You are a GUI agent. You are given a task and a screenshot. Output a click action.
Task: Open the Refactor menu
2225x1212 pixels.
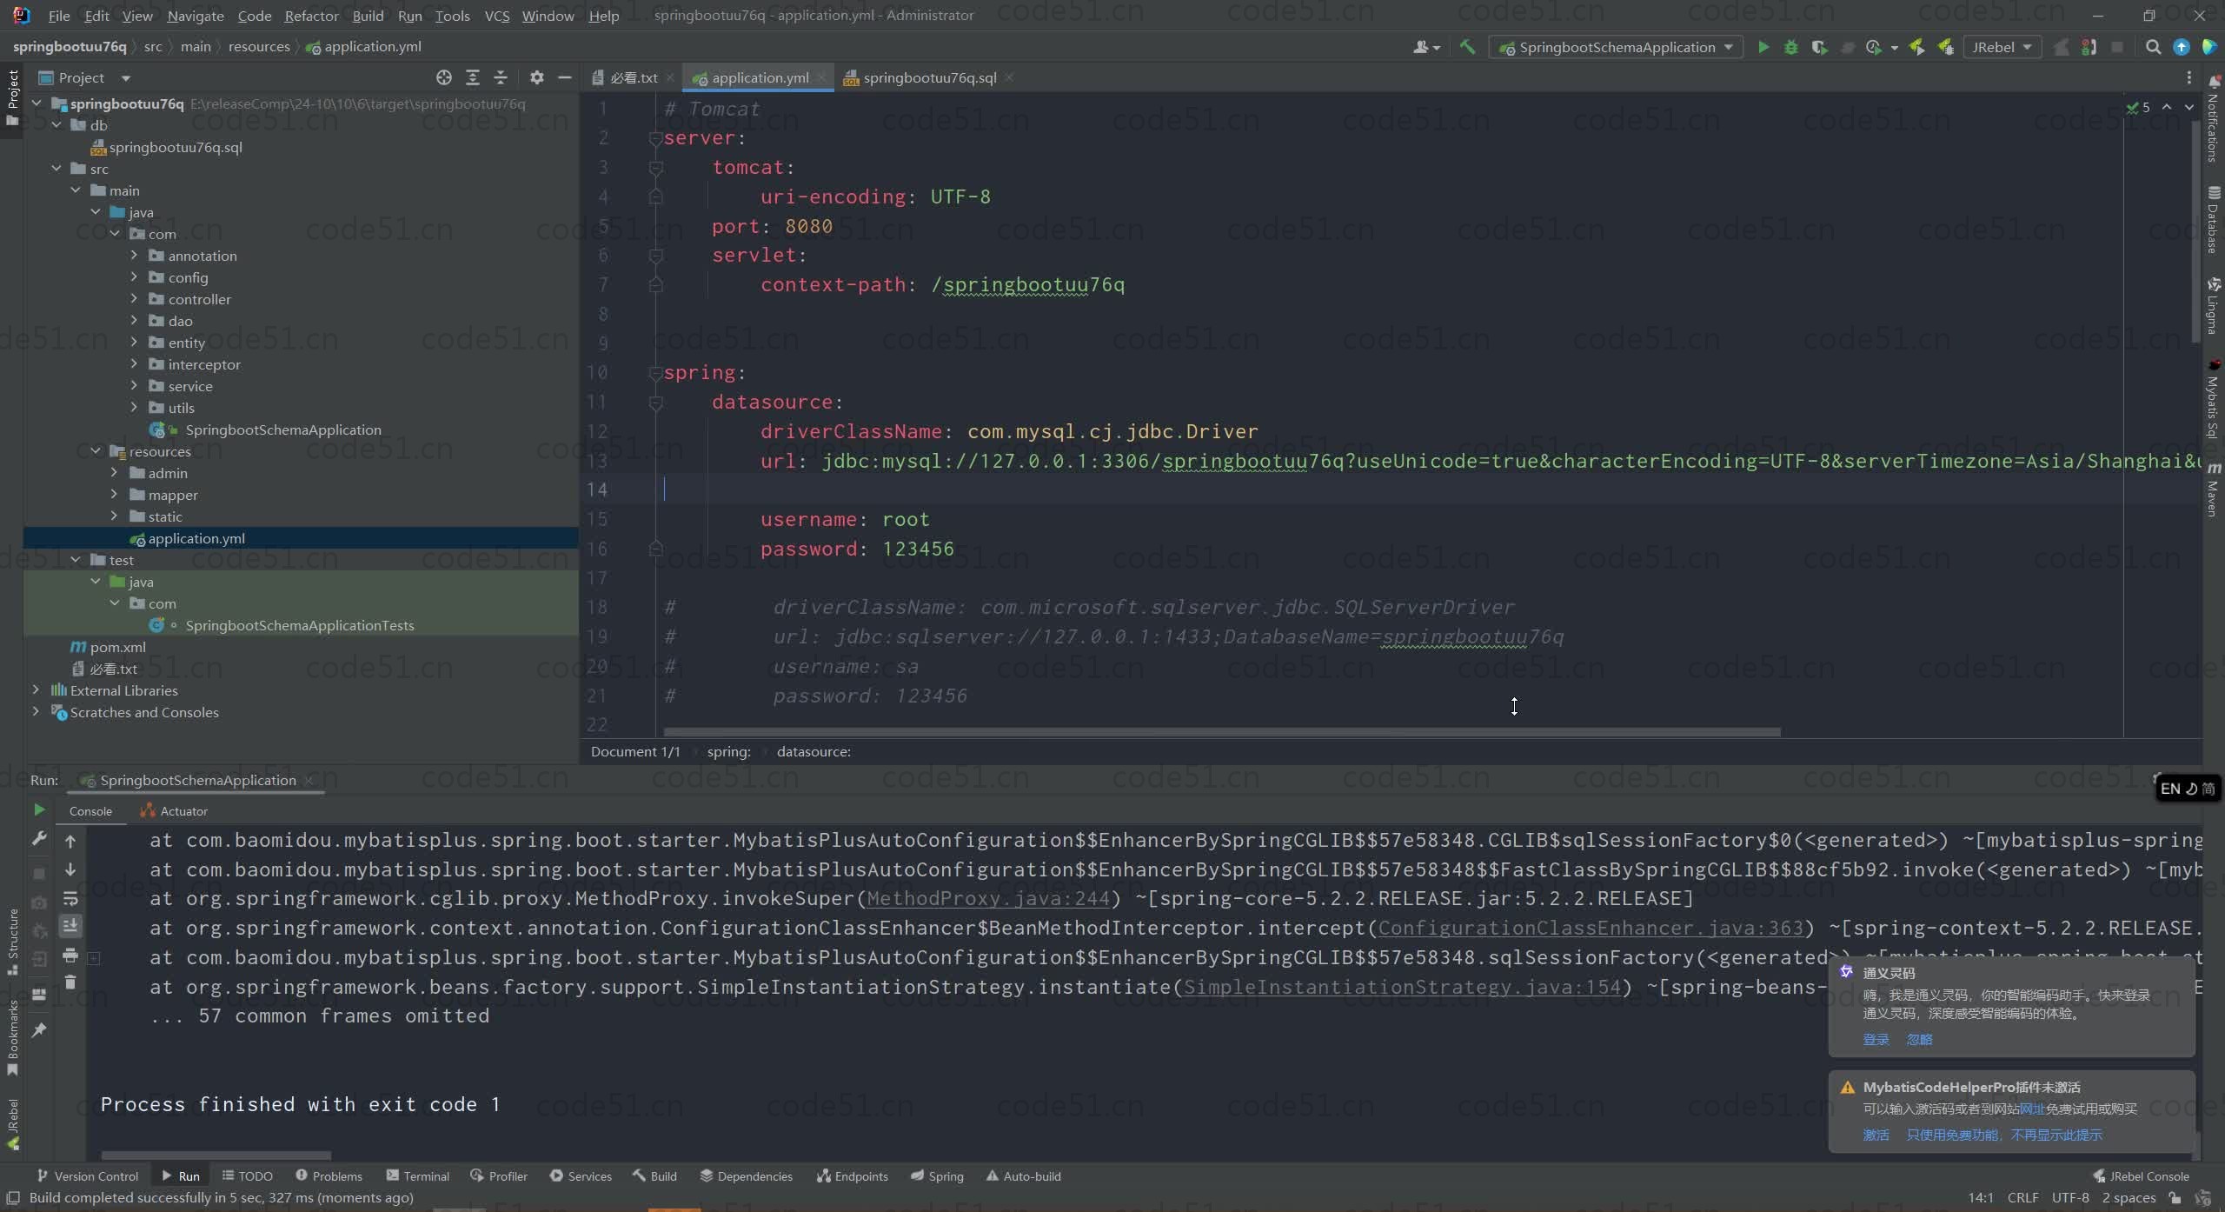point(311,16)
